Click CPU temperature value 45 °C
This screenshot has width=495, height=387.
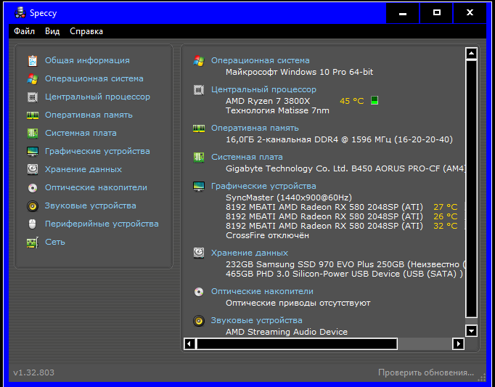pyautogui.click(x=352, y=101)
